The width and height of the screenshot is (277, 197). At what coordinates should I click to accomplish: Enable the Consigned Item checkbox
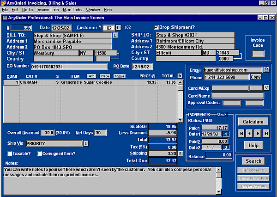(x=40, y=154)
